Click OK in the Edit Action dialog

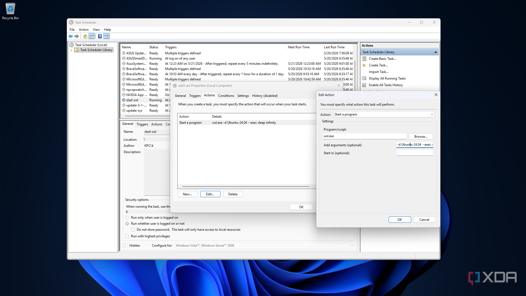[x=400, y=220]
